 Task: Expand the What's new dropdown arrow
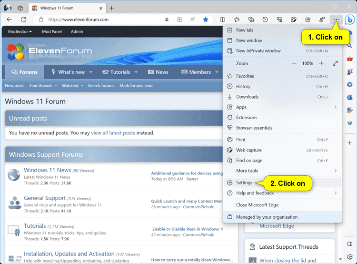90,72
